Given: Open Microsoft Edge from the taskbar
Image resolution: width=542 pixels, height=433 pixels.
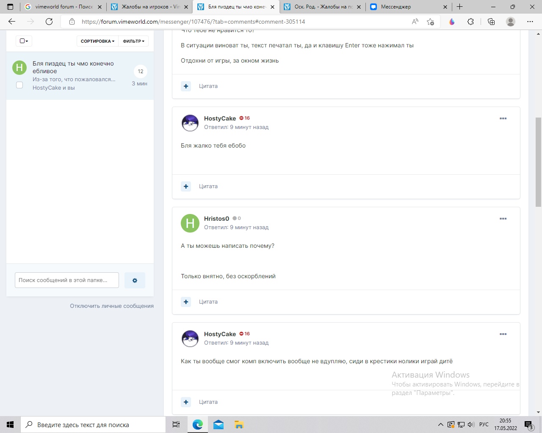Looking at the screenshot, I should [197, 425].
